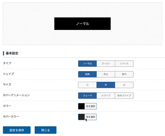The height and width of the screenshot is (136, 165).
Task: Open 色を選択 for カラー
Action: pos(90,106)
